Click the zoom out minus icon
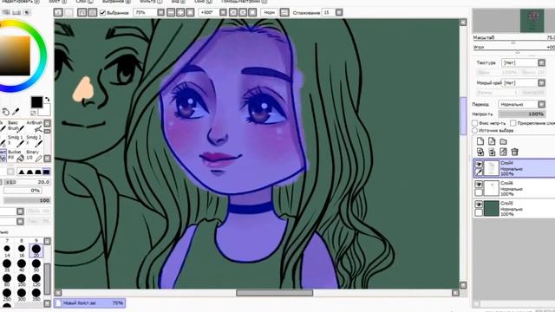Viewport: 555px width, 312px height. pos(171,12)
